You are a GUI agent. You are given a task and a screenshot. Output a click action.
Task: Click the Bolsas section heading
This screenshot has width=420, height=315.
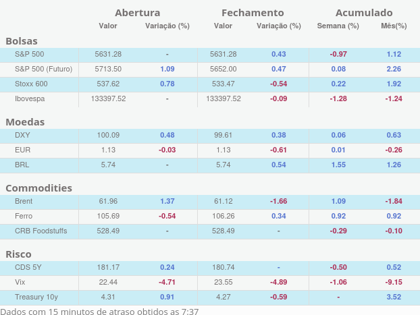22,41
